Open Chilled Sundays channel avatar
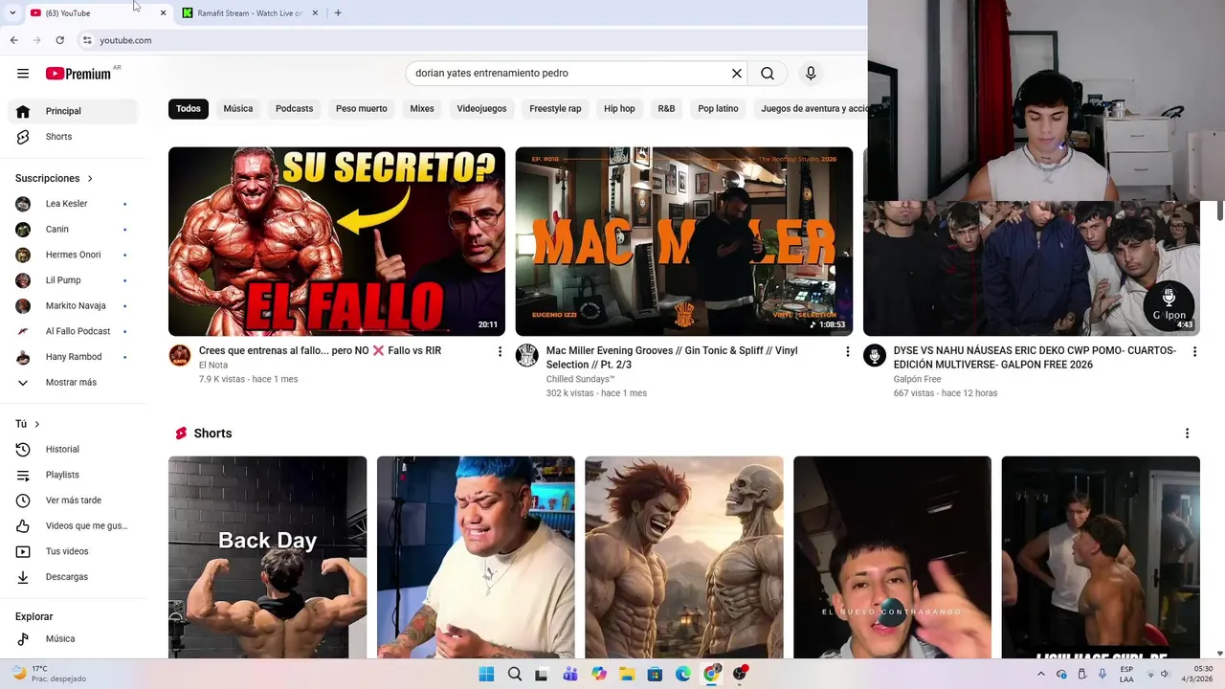 527,356
